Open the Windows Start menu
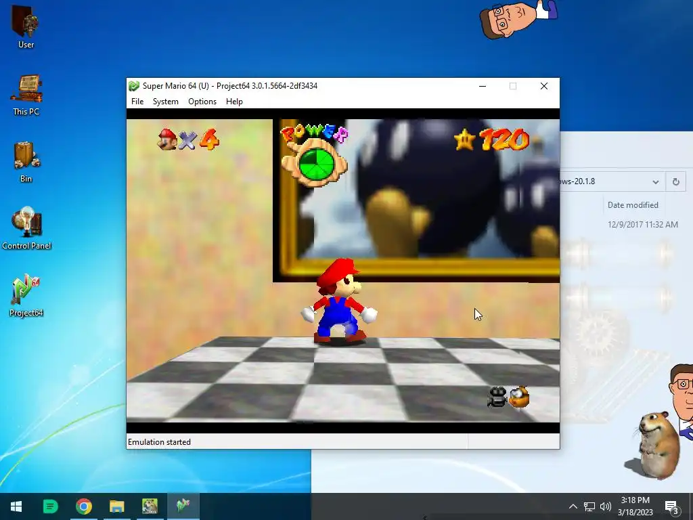693x520 pixels. click(x=16, y=506)
